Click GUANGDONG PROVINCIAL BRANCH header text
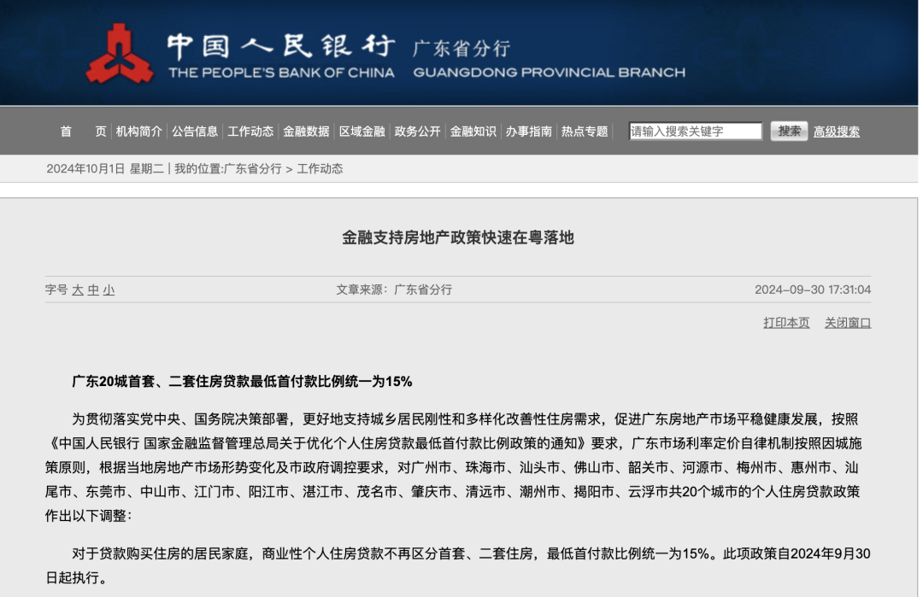Image resolution: width=923 pixels, height=597 pixels. (550, 73)
